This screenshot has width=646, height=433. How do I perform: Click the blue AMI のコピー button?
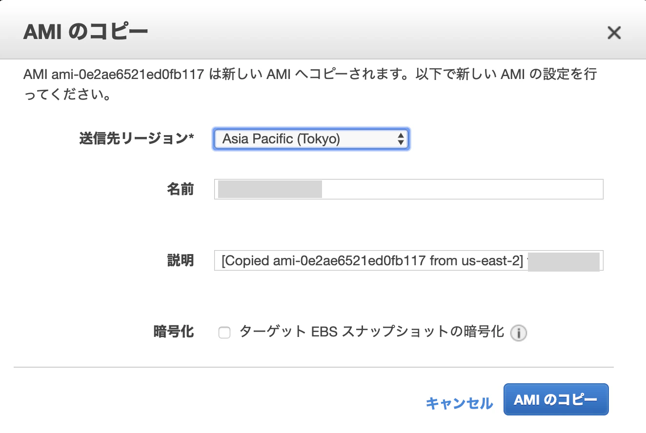[x=556, y=400]
